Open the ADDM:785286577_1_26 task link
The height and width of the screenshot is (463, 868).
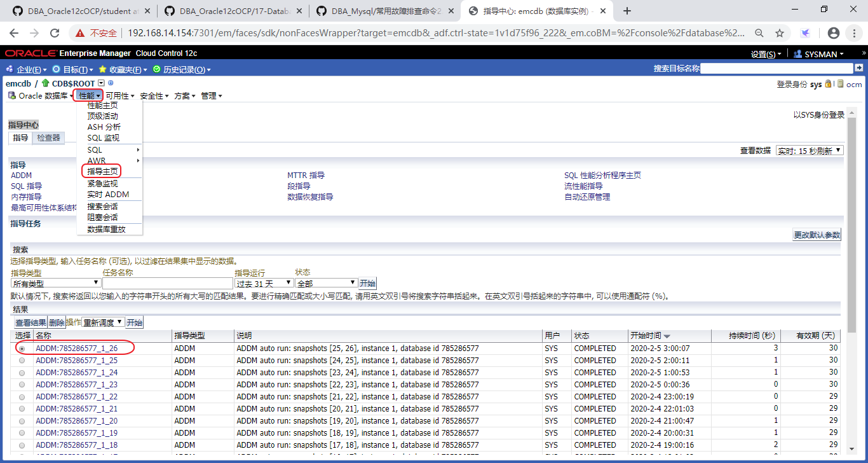[76, 349]
